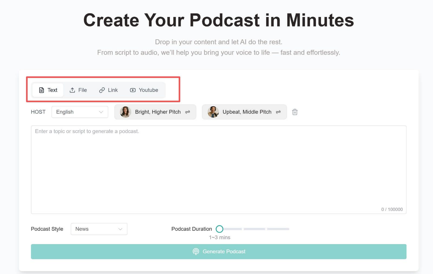Set duration to the middle slider segment
This screenshot has height=274, width=433.
tap(254, 229)
